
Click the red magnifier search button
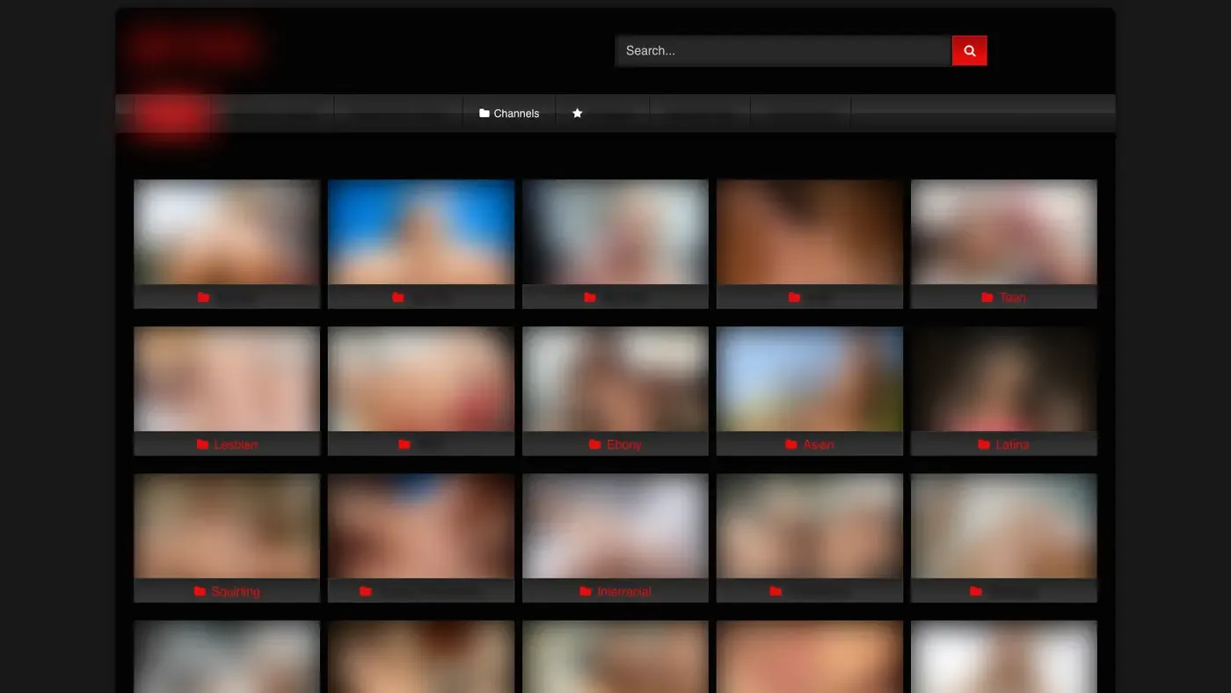pos(969,51)
